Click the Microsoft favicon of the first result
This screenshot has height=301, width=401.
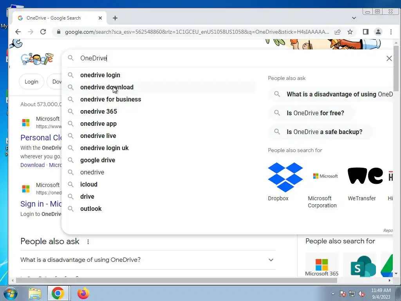tap(26, 123)
